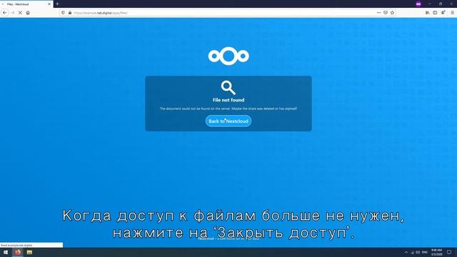Image resolution: width=457 pixels, height=257 pixels.
Task: Show hidden system tray icons
Action: coord(406,252)
